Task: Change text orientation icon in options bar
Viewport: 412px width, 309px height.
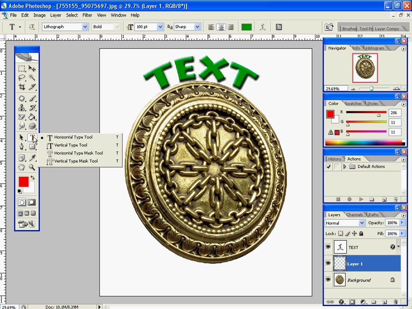Action: point(32,27)
